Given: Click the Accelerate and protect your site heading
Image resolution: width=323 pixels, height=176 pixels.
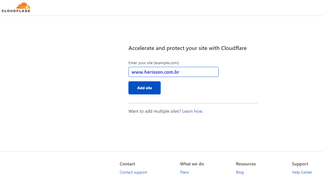Looking at the screenshot, I should (x=187, y=48).
